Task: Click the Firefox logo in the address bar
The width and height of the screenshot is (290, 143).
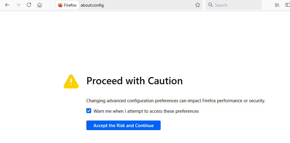Action: point(60,5)
